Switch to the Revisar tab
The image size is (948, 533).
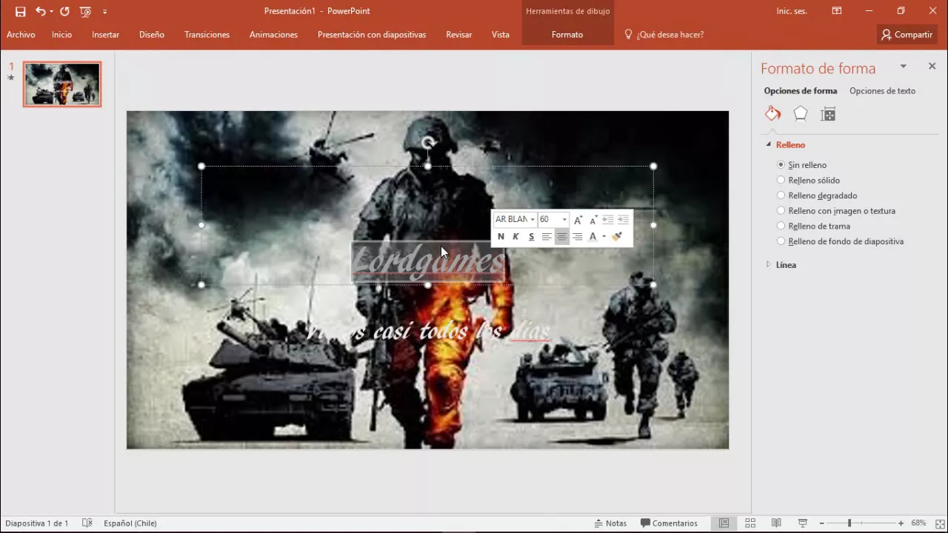click(458, 35)
